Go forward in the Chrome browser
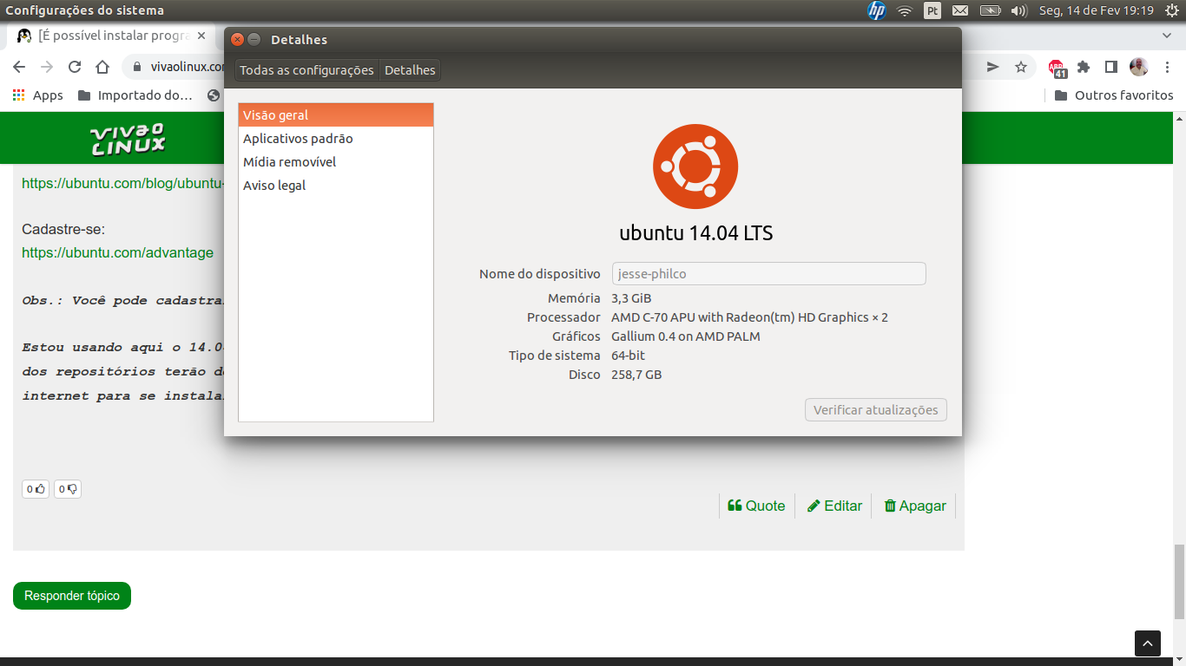The width and height of the screenshot is (1186, 666). 47,67
